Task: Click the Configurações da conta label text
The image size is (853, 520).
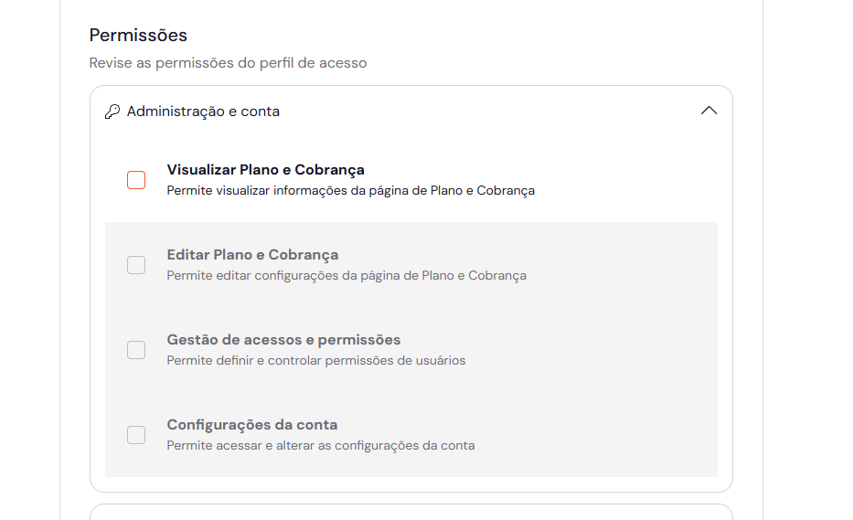Action: (x=251, y=425)
